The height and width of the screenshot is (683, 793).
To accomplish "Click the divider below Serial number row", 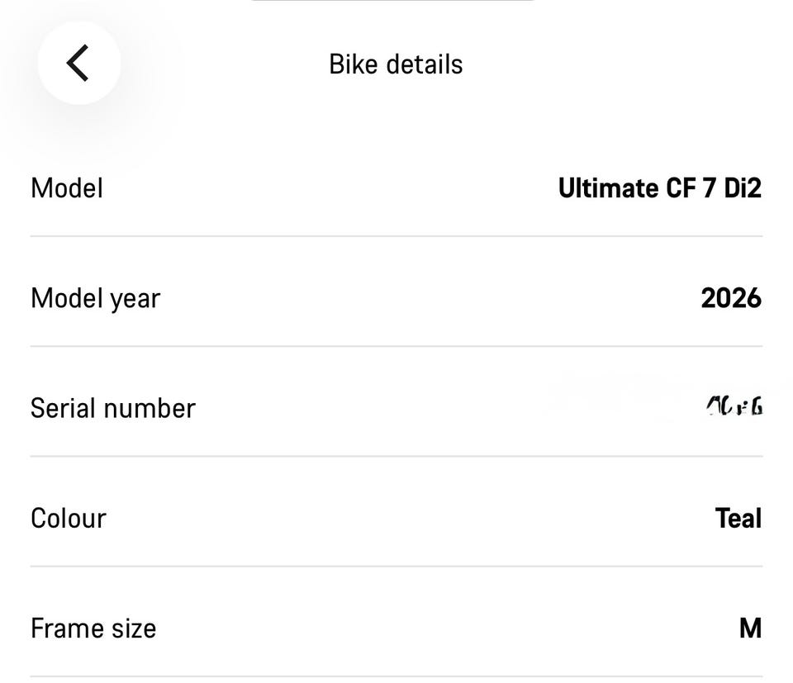I will [396, 456].
